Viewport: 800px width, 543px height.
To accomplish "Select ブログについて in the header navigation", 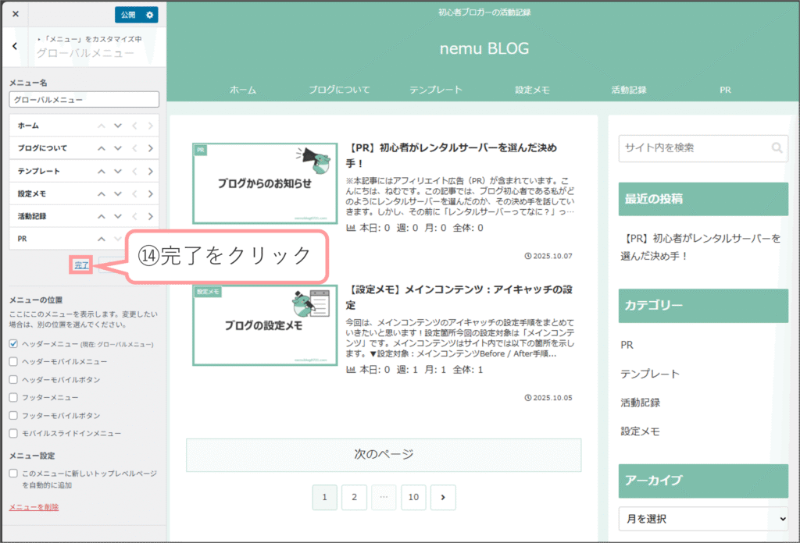I will tap(339, 90).
